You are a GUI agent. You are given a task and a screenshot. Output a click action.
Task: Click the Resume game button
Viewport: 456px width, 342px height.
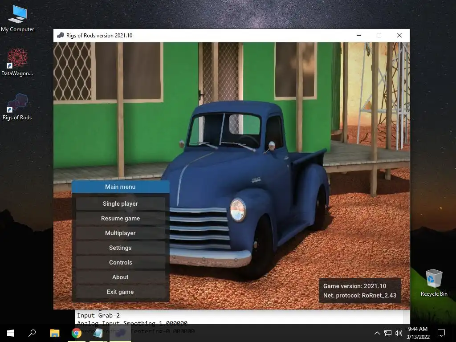(x=120, y=218)
